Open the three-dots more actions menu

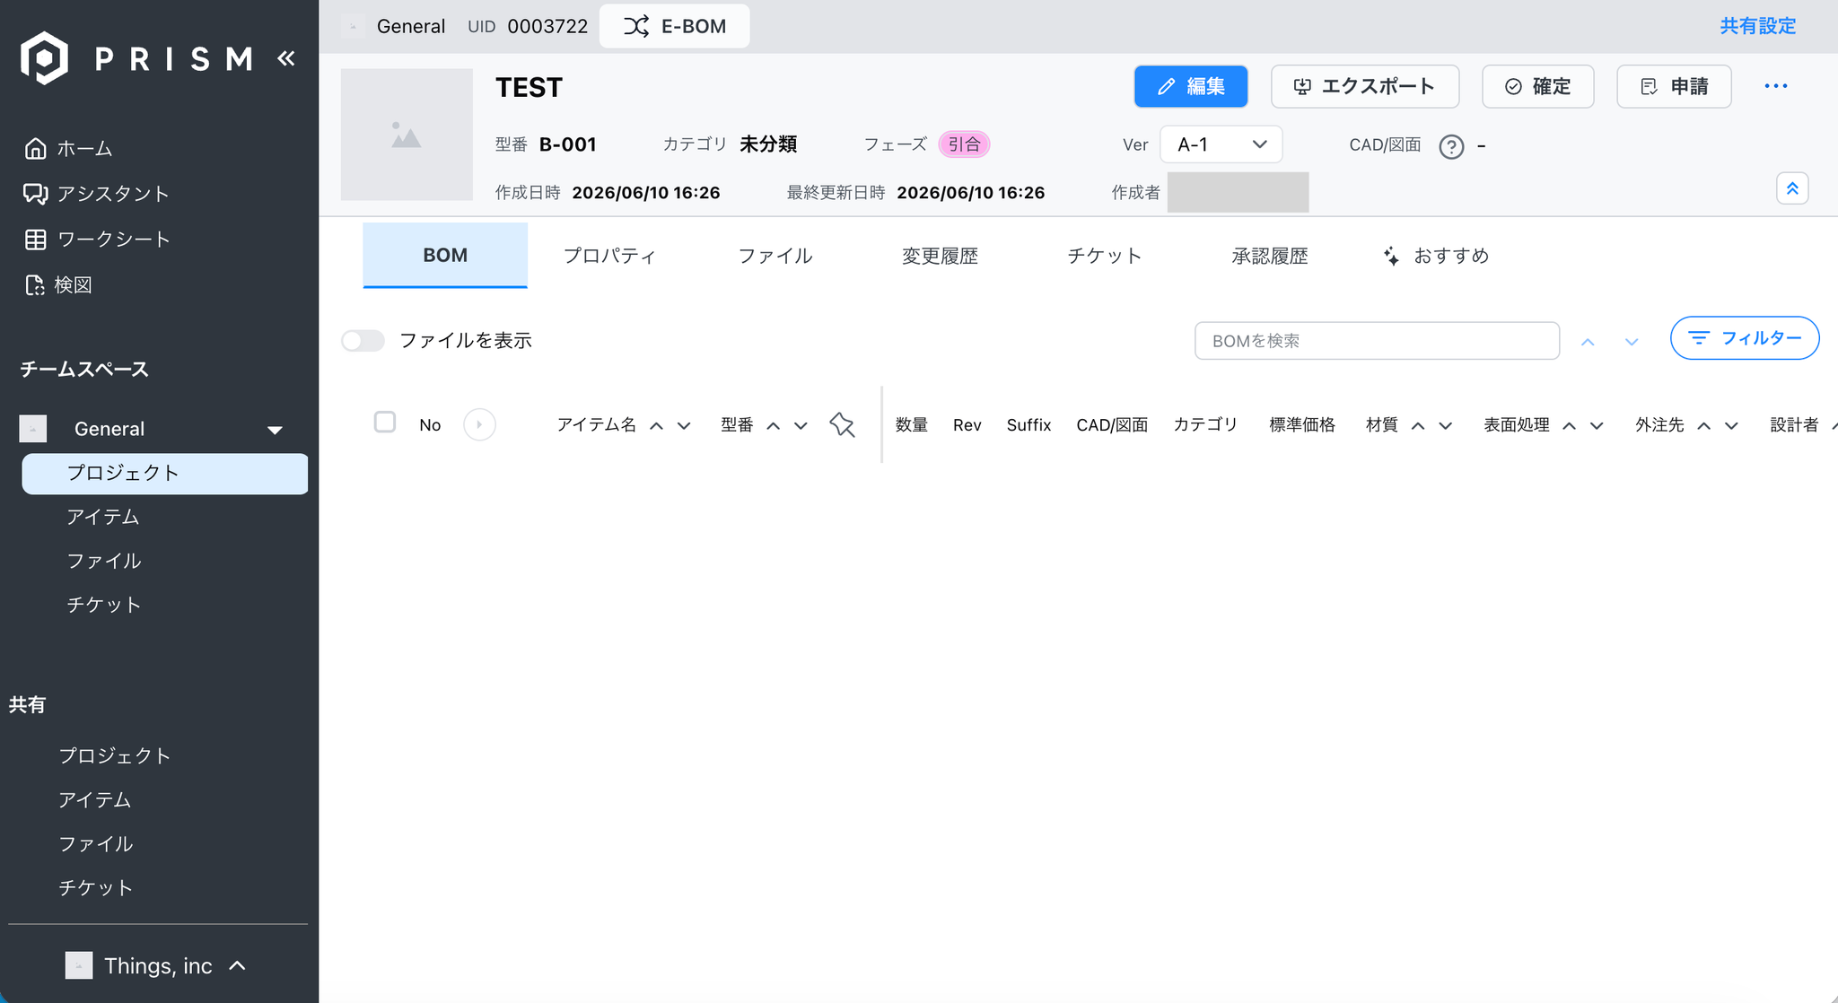tap(1776, 86)
